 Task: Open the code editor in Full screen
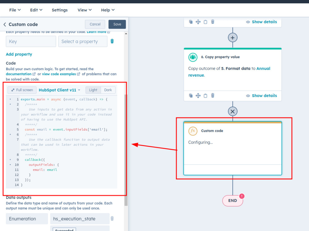[22, 90]
